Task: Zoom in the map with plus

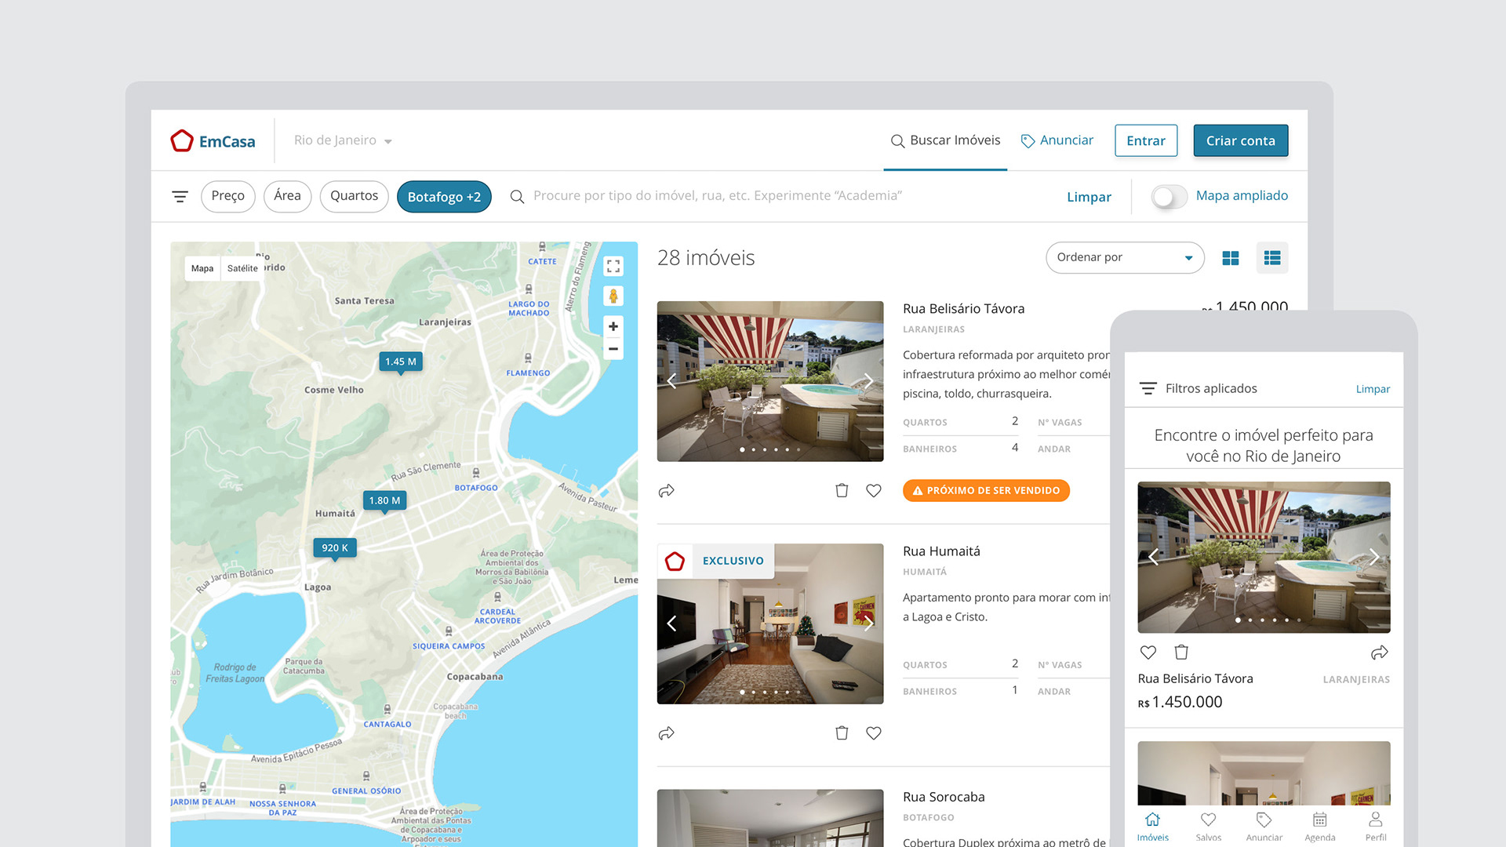Action: [x=613, y=326]
